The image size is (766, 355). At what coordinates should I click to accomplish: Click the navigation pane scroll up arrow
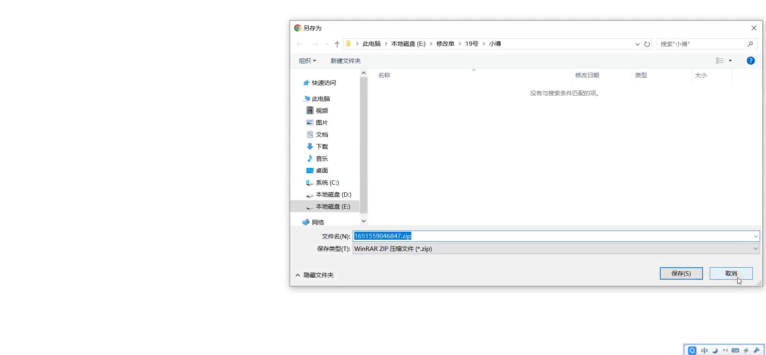(363, 73)
